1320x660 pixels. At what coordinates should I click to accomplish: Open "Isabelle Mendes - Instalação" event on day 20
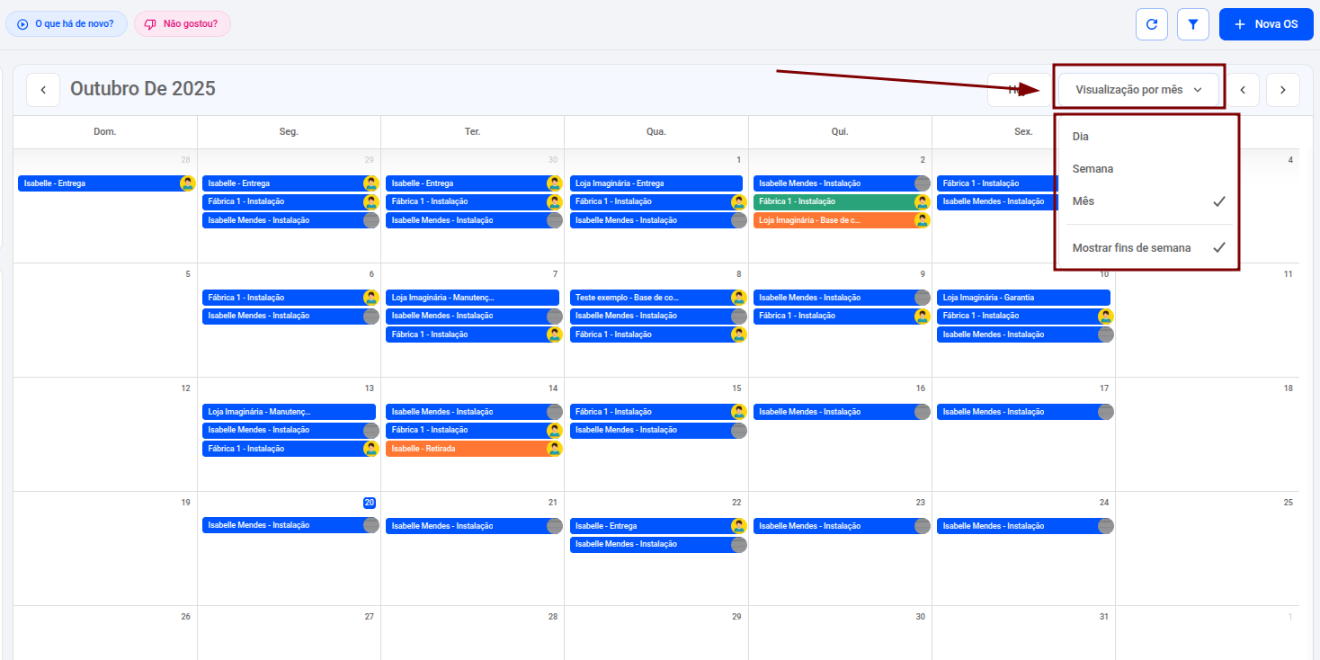tap(290, 526)
